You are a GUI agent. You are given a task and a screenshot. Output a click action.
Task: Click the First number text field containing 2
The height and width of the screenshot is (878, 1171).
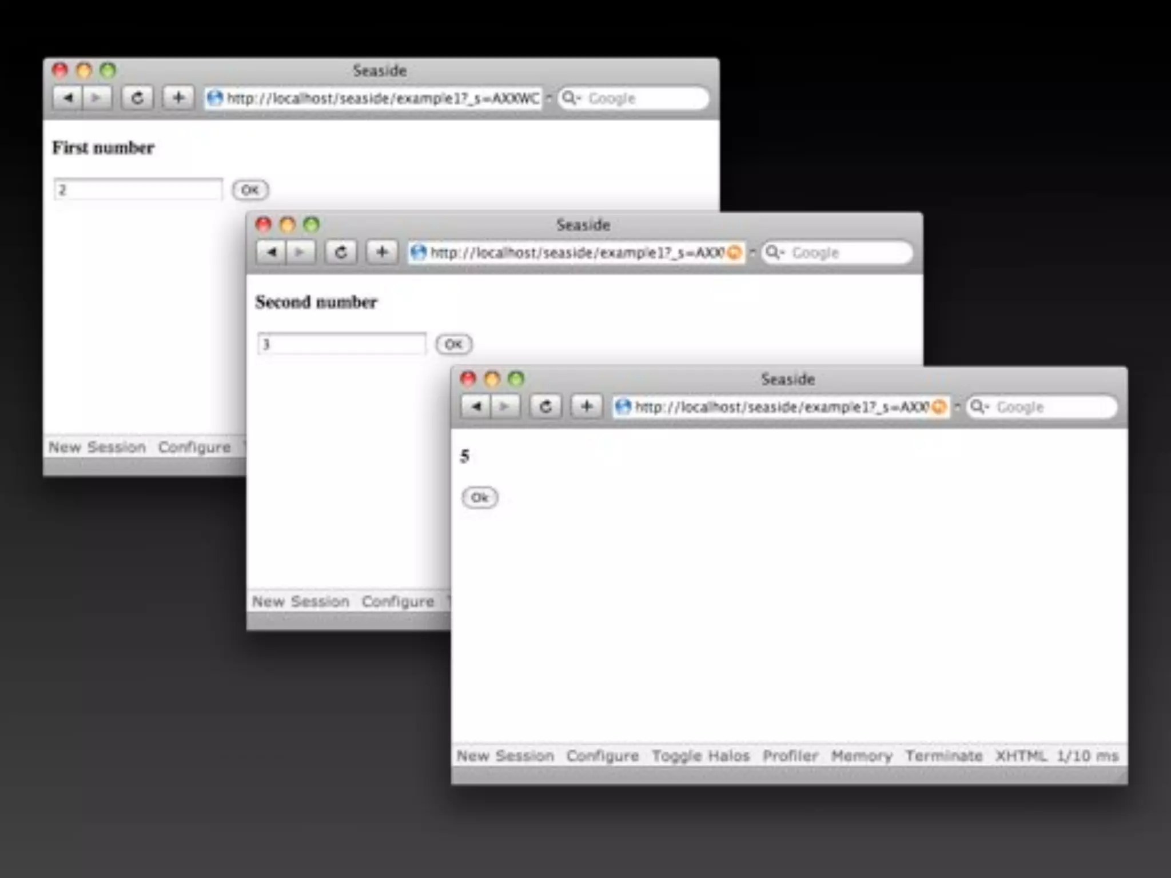pyautogui.click(x=138, y=189)
